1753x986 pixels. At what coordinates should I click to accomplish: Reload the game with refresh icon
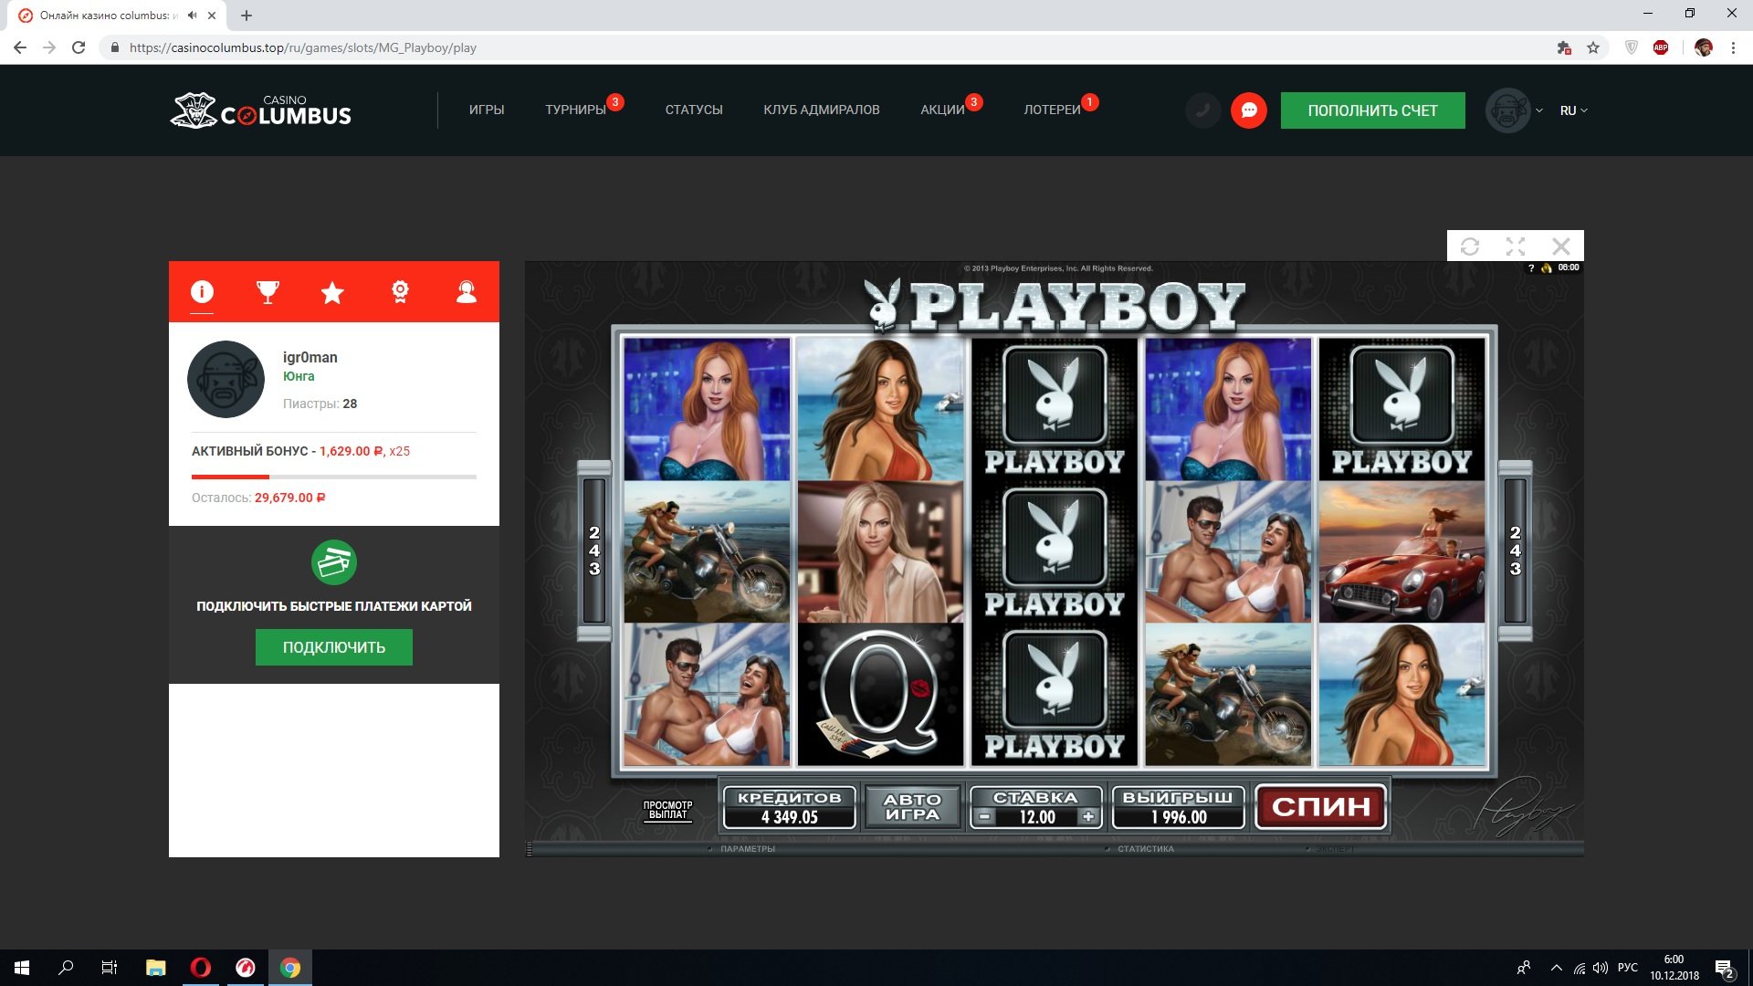coord(1469,246)
